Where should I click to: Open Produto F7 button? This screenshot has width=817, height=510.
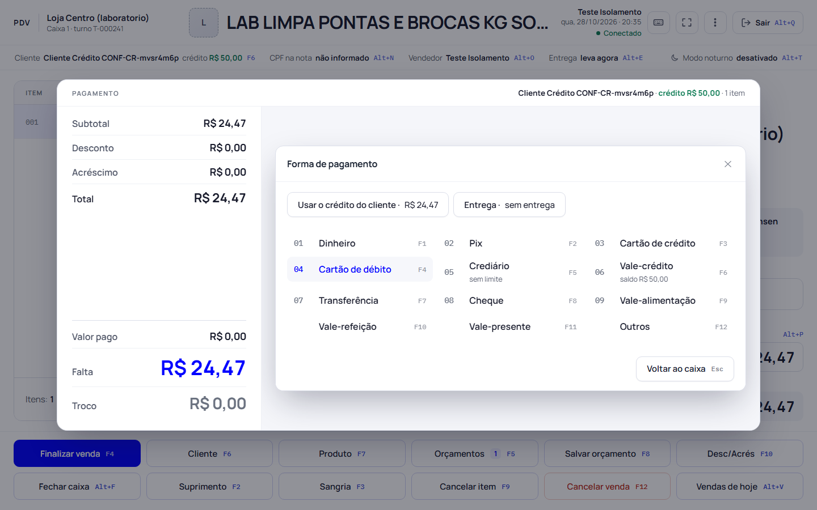pos(342,453)
